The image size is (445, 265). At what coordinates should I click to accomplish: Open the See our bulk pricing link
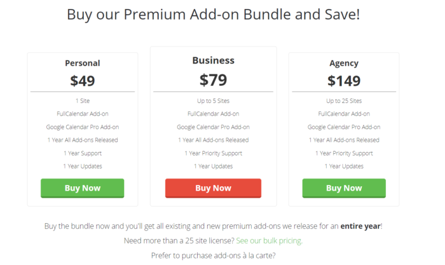[x=270, y=241]
